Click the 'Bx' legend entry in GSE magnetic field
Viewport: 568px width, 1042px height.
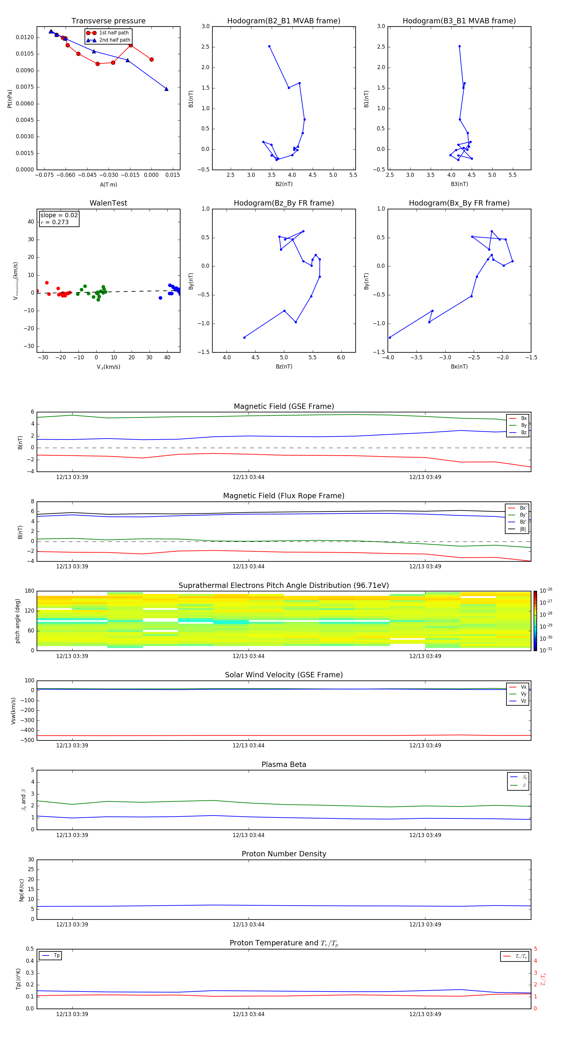(x=518, y=418)
